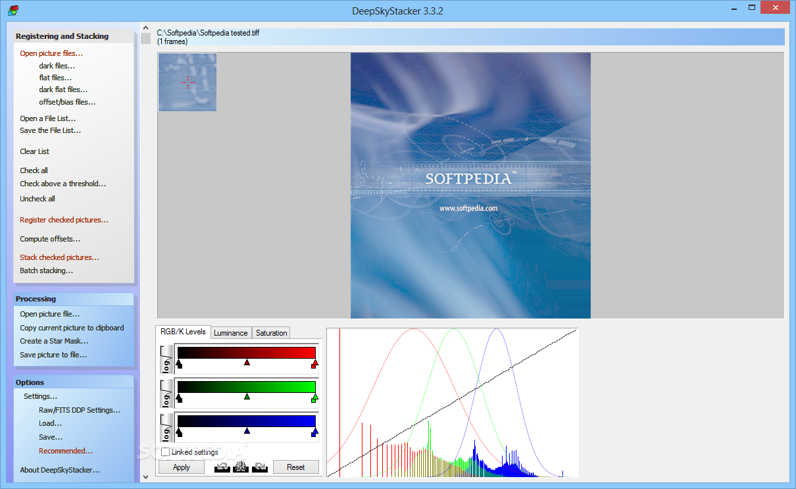Click Register checked pictures...
796x489 pixels.
(x=64, y=220)
